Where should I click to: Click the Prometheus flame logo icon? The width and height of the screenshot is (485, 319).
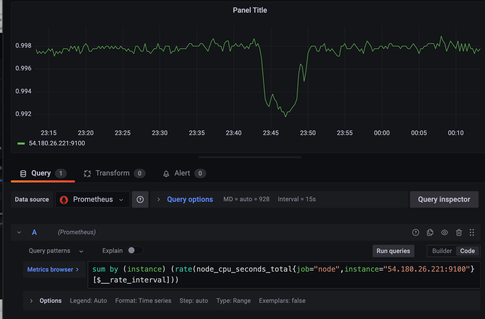pyautogui.click(x=64, y=199)
